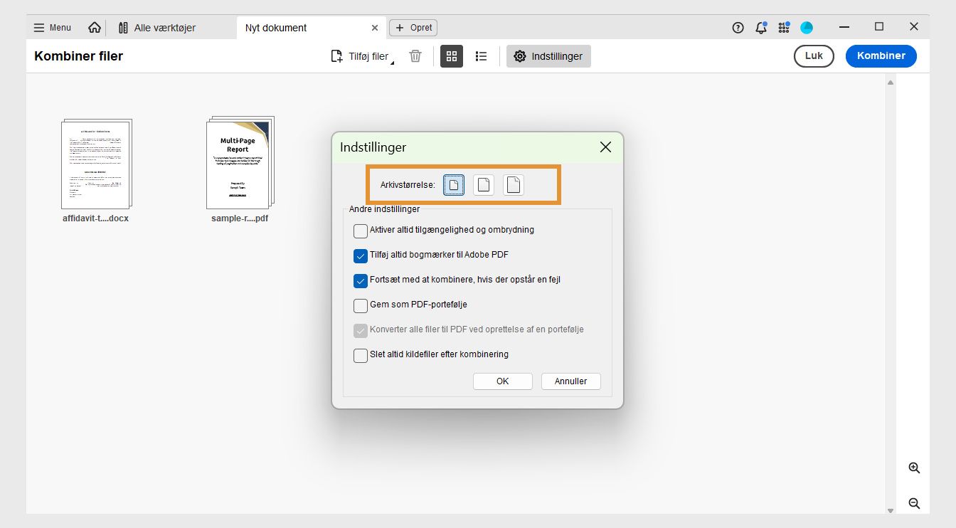The width and height of the screenshot is (956, 528).
Task: Close the Nyt dokument tab
Action: click(375, 28)
